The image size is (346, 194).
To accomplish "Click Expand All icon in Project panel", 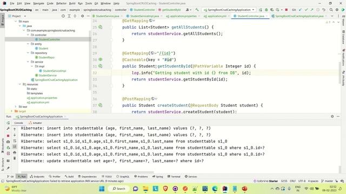I will point(69,16).
